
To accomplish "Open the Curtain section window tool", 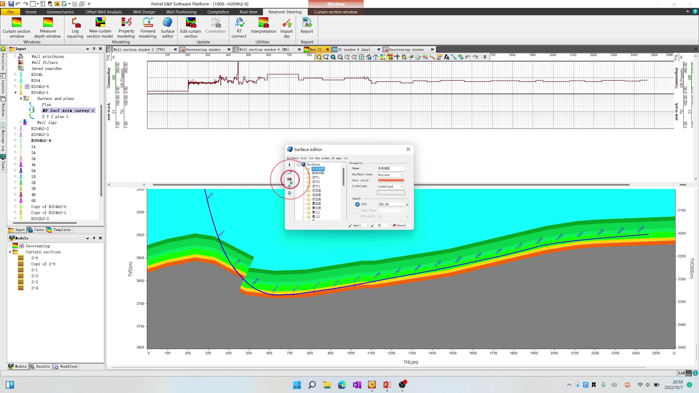I will click(17, 28).
